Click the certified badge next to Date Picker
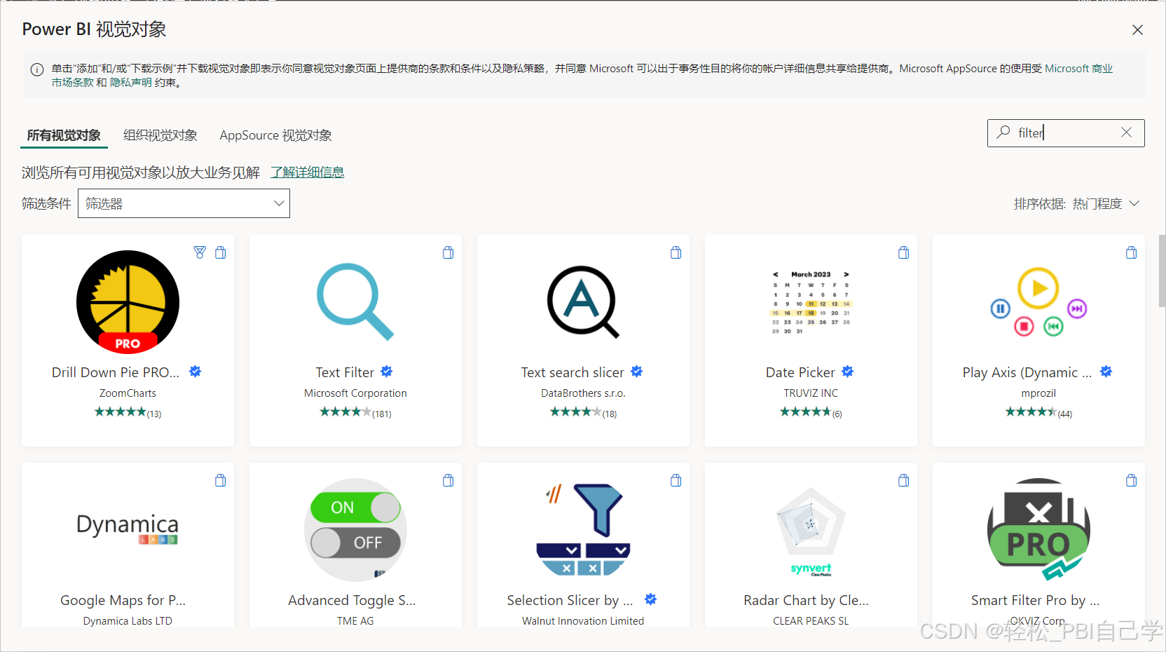This screenshot has height=652, width=1166. (848, 372)
